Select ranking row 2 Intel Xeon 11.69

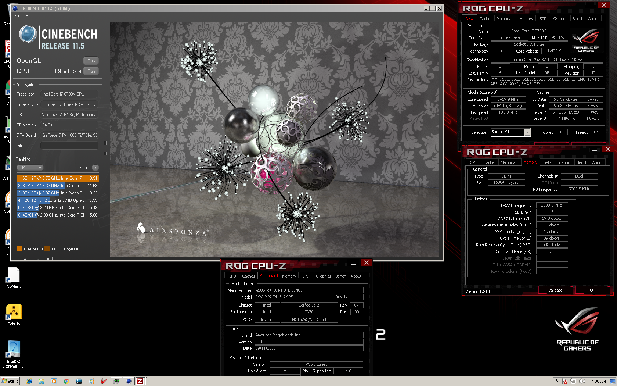click(x=58, y=186)
